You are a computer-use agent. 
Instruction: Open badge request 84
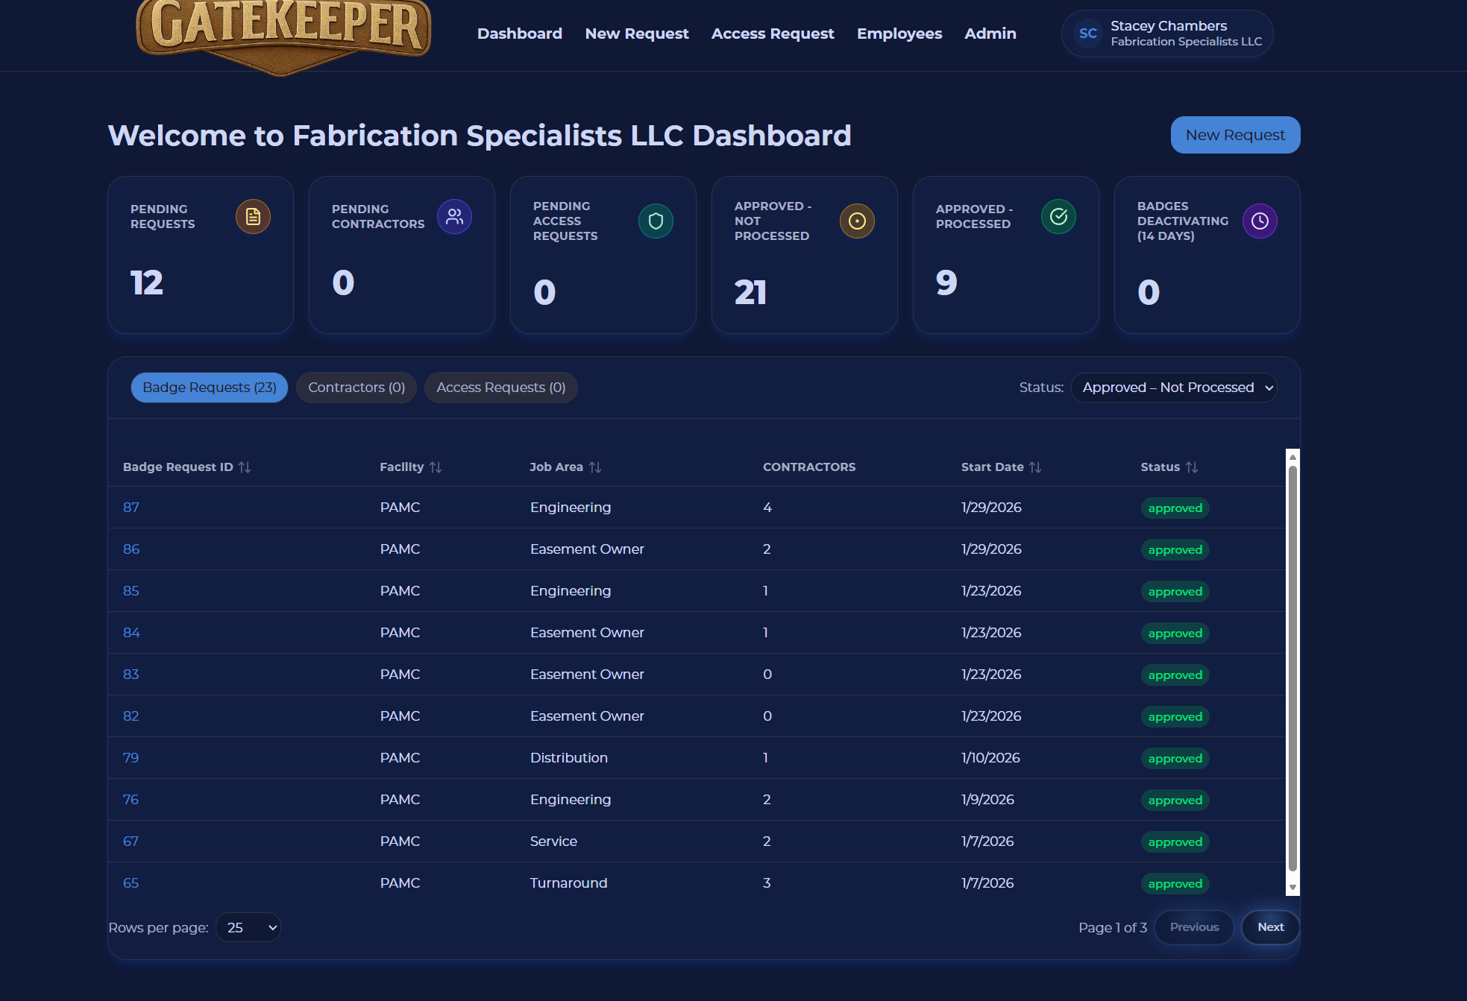pos(131,633)
